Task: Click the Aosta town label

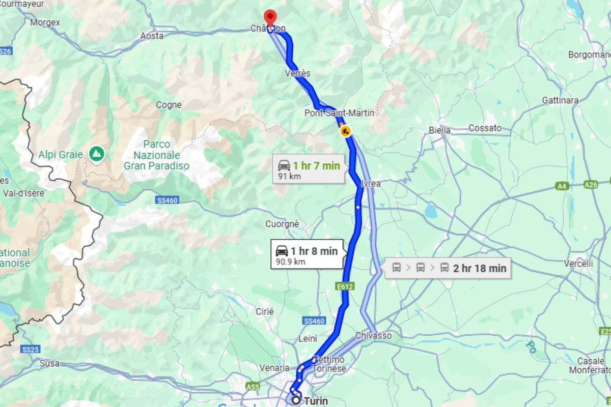Action: pyautogui.click(x=152, y=36)
